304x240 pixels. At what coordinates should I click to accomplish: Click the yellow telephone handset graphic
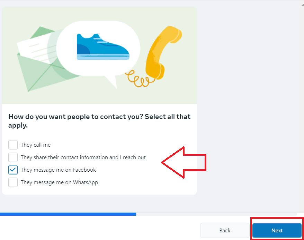163,52
